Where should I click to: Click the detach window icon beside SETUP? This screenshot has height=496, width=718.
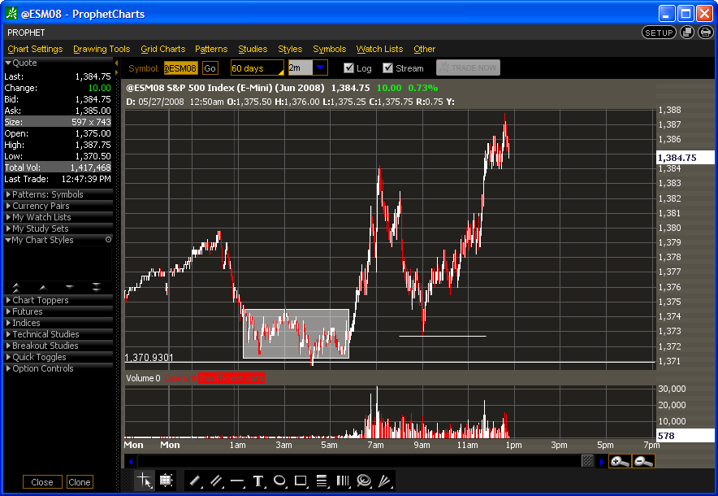pyautogui.click(x=687, y=32)
